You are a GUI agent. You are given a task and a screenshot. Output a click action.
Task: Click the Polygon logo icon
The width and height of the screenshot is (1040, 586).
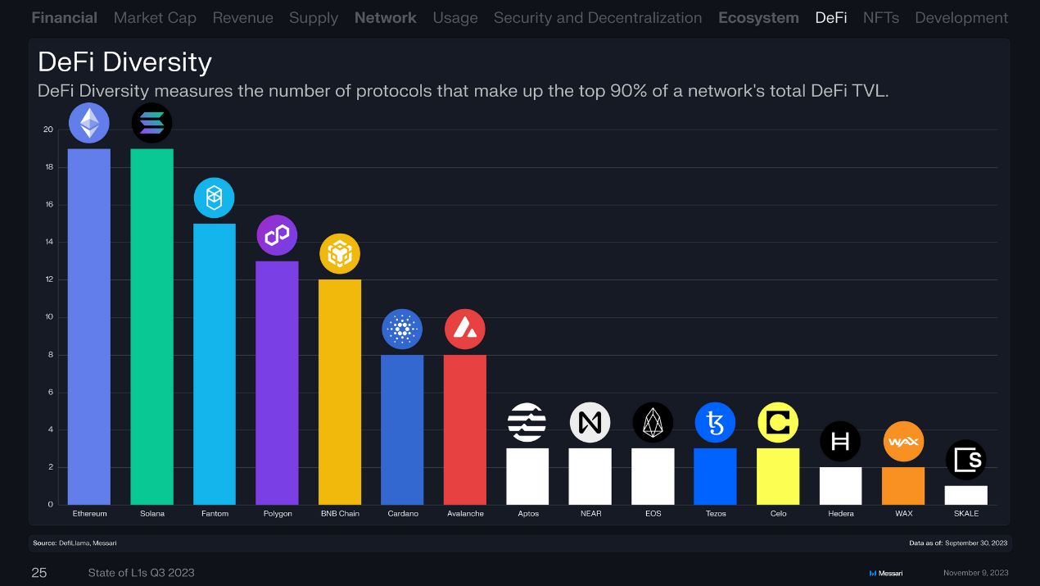tap(277, 236)
